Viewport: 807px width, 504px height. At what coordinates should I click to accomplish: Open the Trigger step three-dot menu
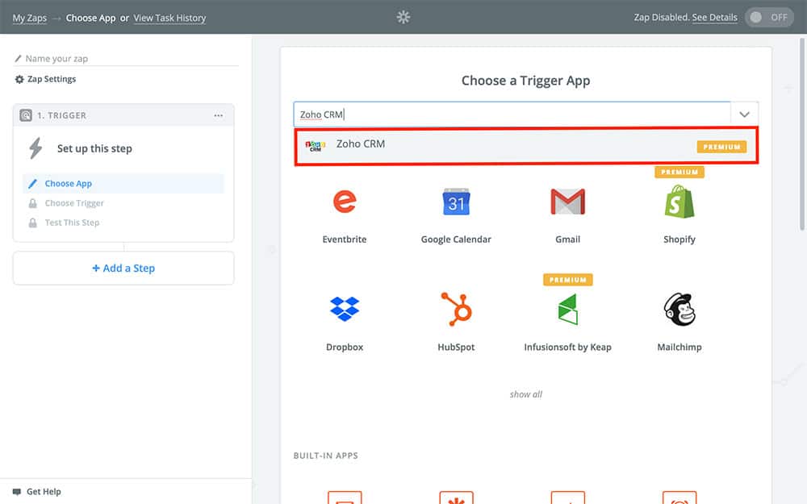tap(219, 115)
